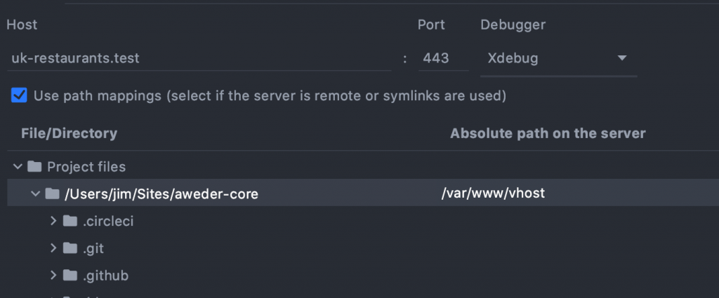Select the .git tree item label
The height and width of the screenshot is (298, 719).
93,248
